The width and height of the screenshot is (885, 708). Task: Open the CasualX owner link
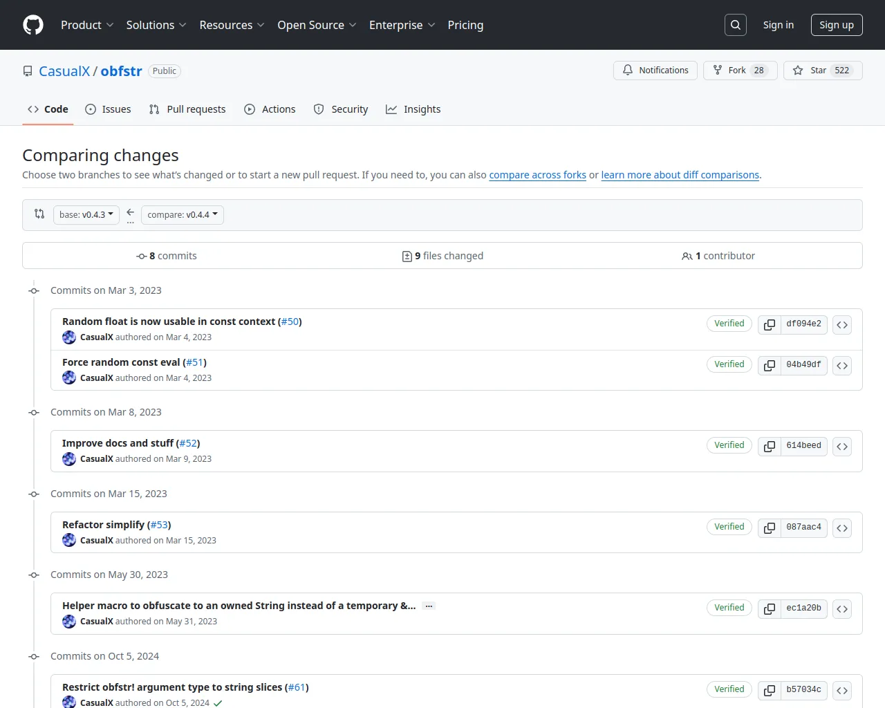[x=64, y=71]
